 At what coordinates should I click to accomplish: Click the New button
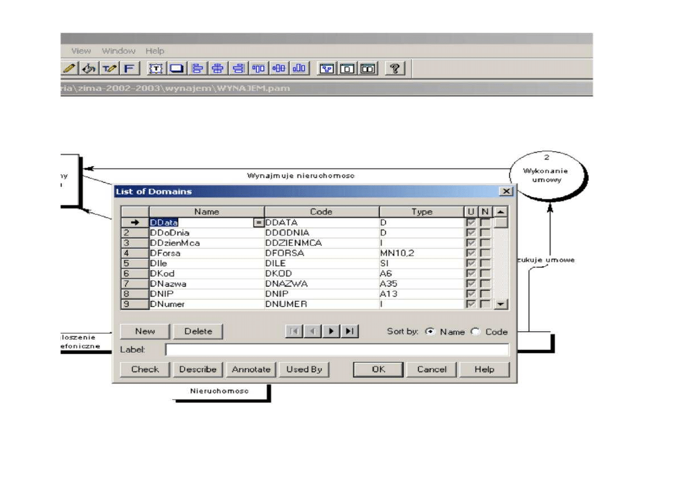coord(145,331)
